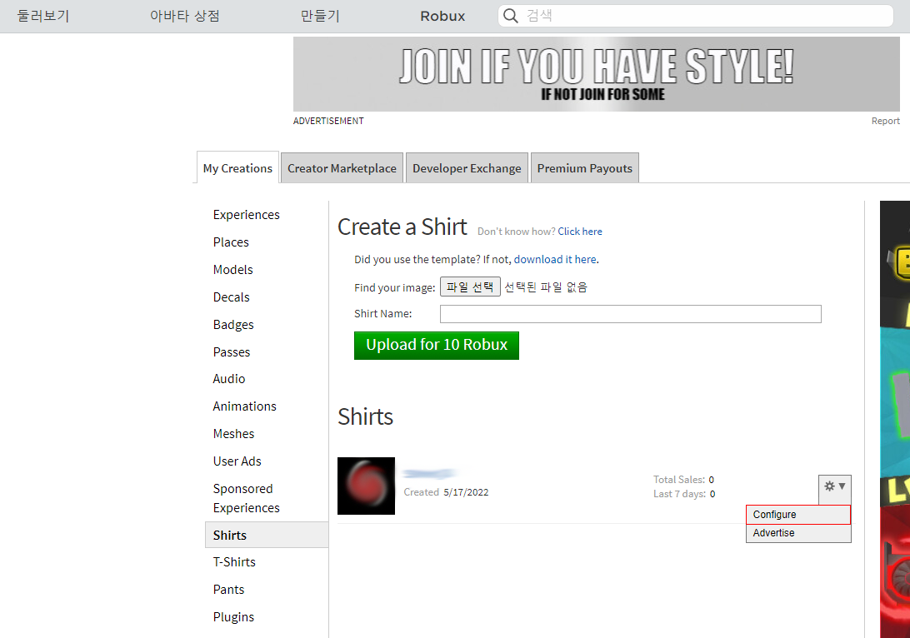Select Models in the sidebar
This screenshot has height=638, width=910.
(232, 270)
